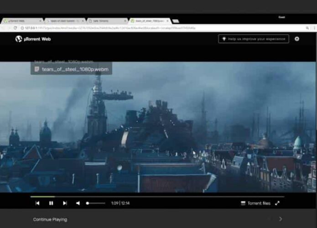Click the video frame to toggle playback
Image resolution: width=317 pixels, height=228 pixels.
click(158, 127)
